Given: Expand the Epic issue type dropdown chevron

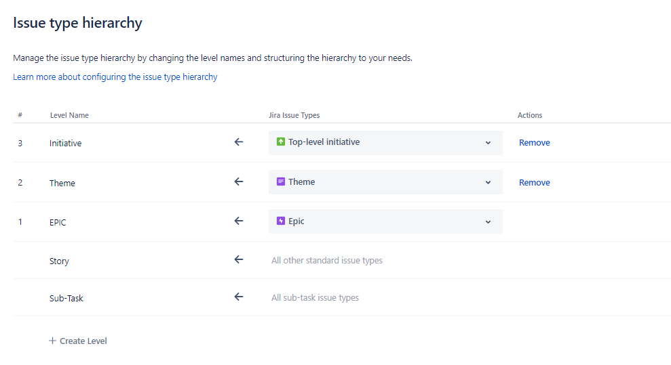Looking at the screenshot, I should 488,222.
